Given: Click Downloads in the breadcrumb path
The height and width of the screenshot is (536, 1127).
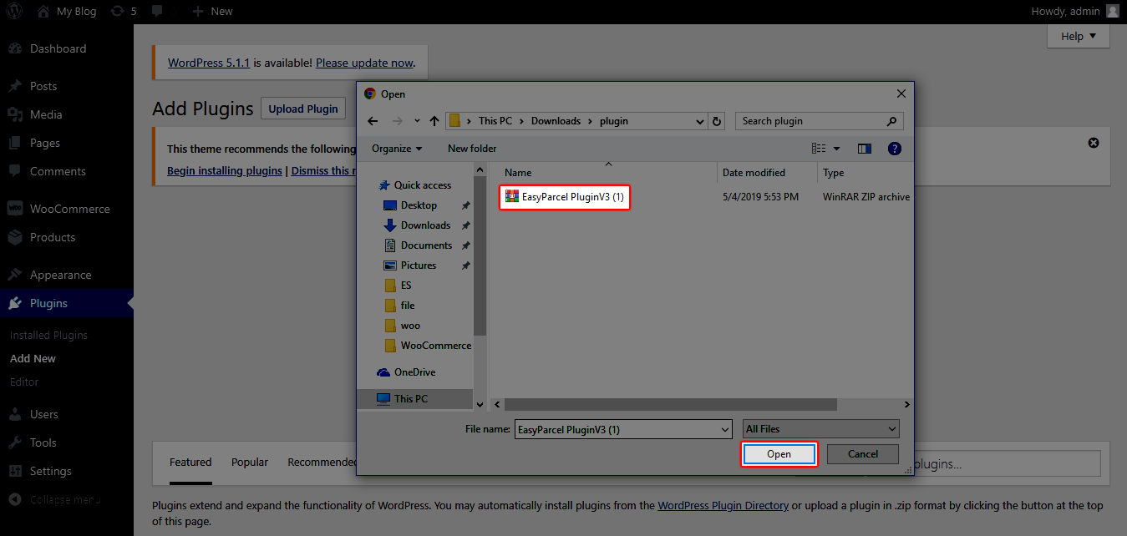Looking at the screenshot, I should point(556,121).
